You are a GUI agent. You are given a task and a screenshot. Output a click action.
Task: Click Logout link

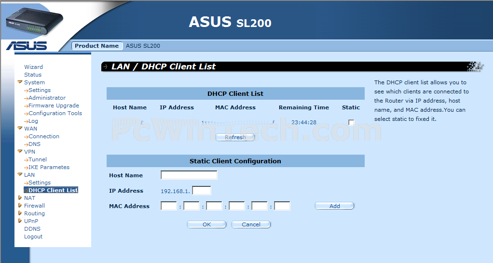tap(33, 237)
